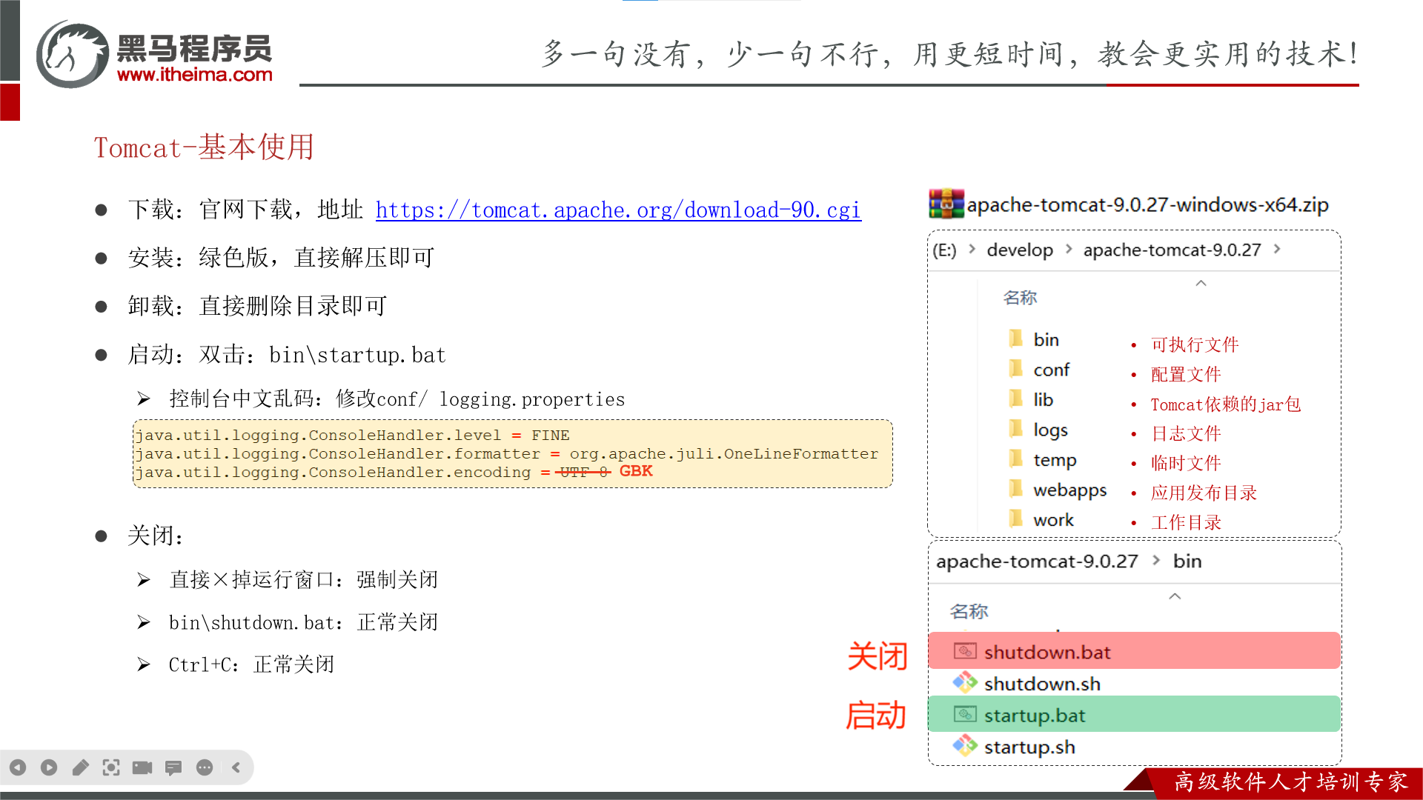The height and width of the screenshot is (800, 1423).
Task: Select the logs folder icon
Action: [1016, 428]
